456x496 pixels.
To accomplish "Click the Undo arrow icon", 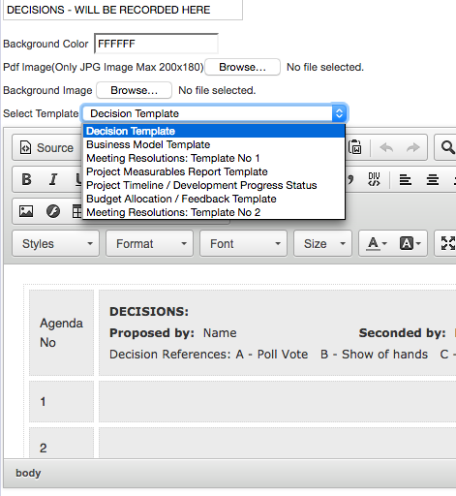I will 386,147.
